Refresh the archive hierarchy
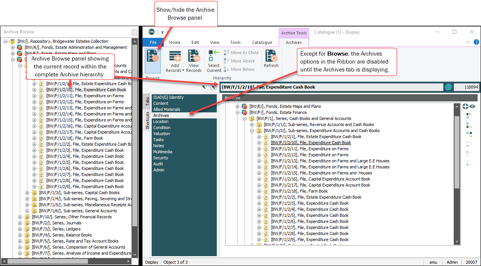 pyautogui.click(x=271, y=59)
